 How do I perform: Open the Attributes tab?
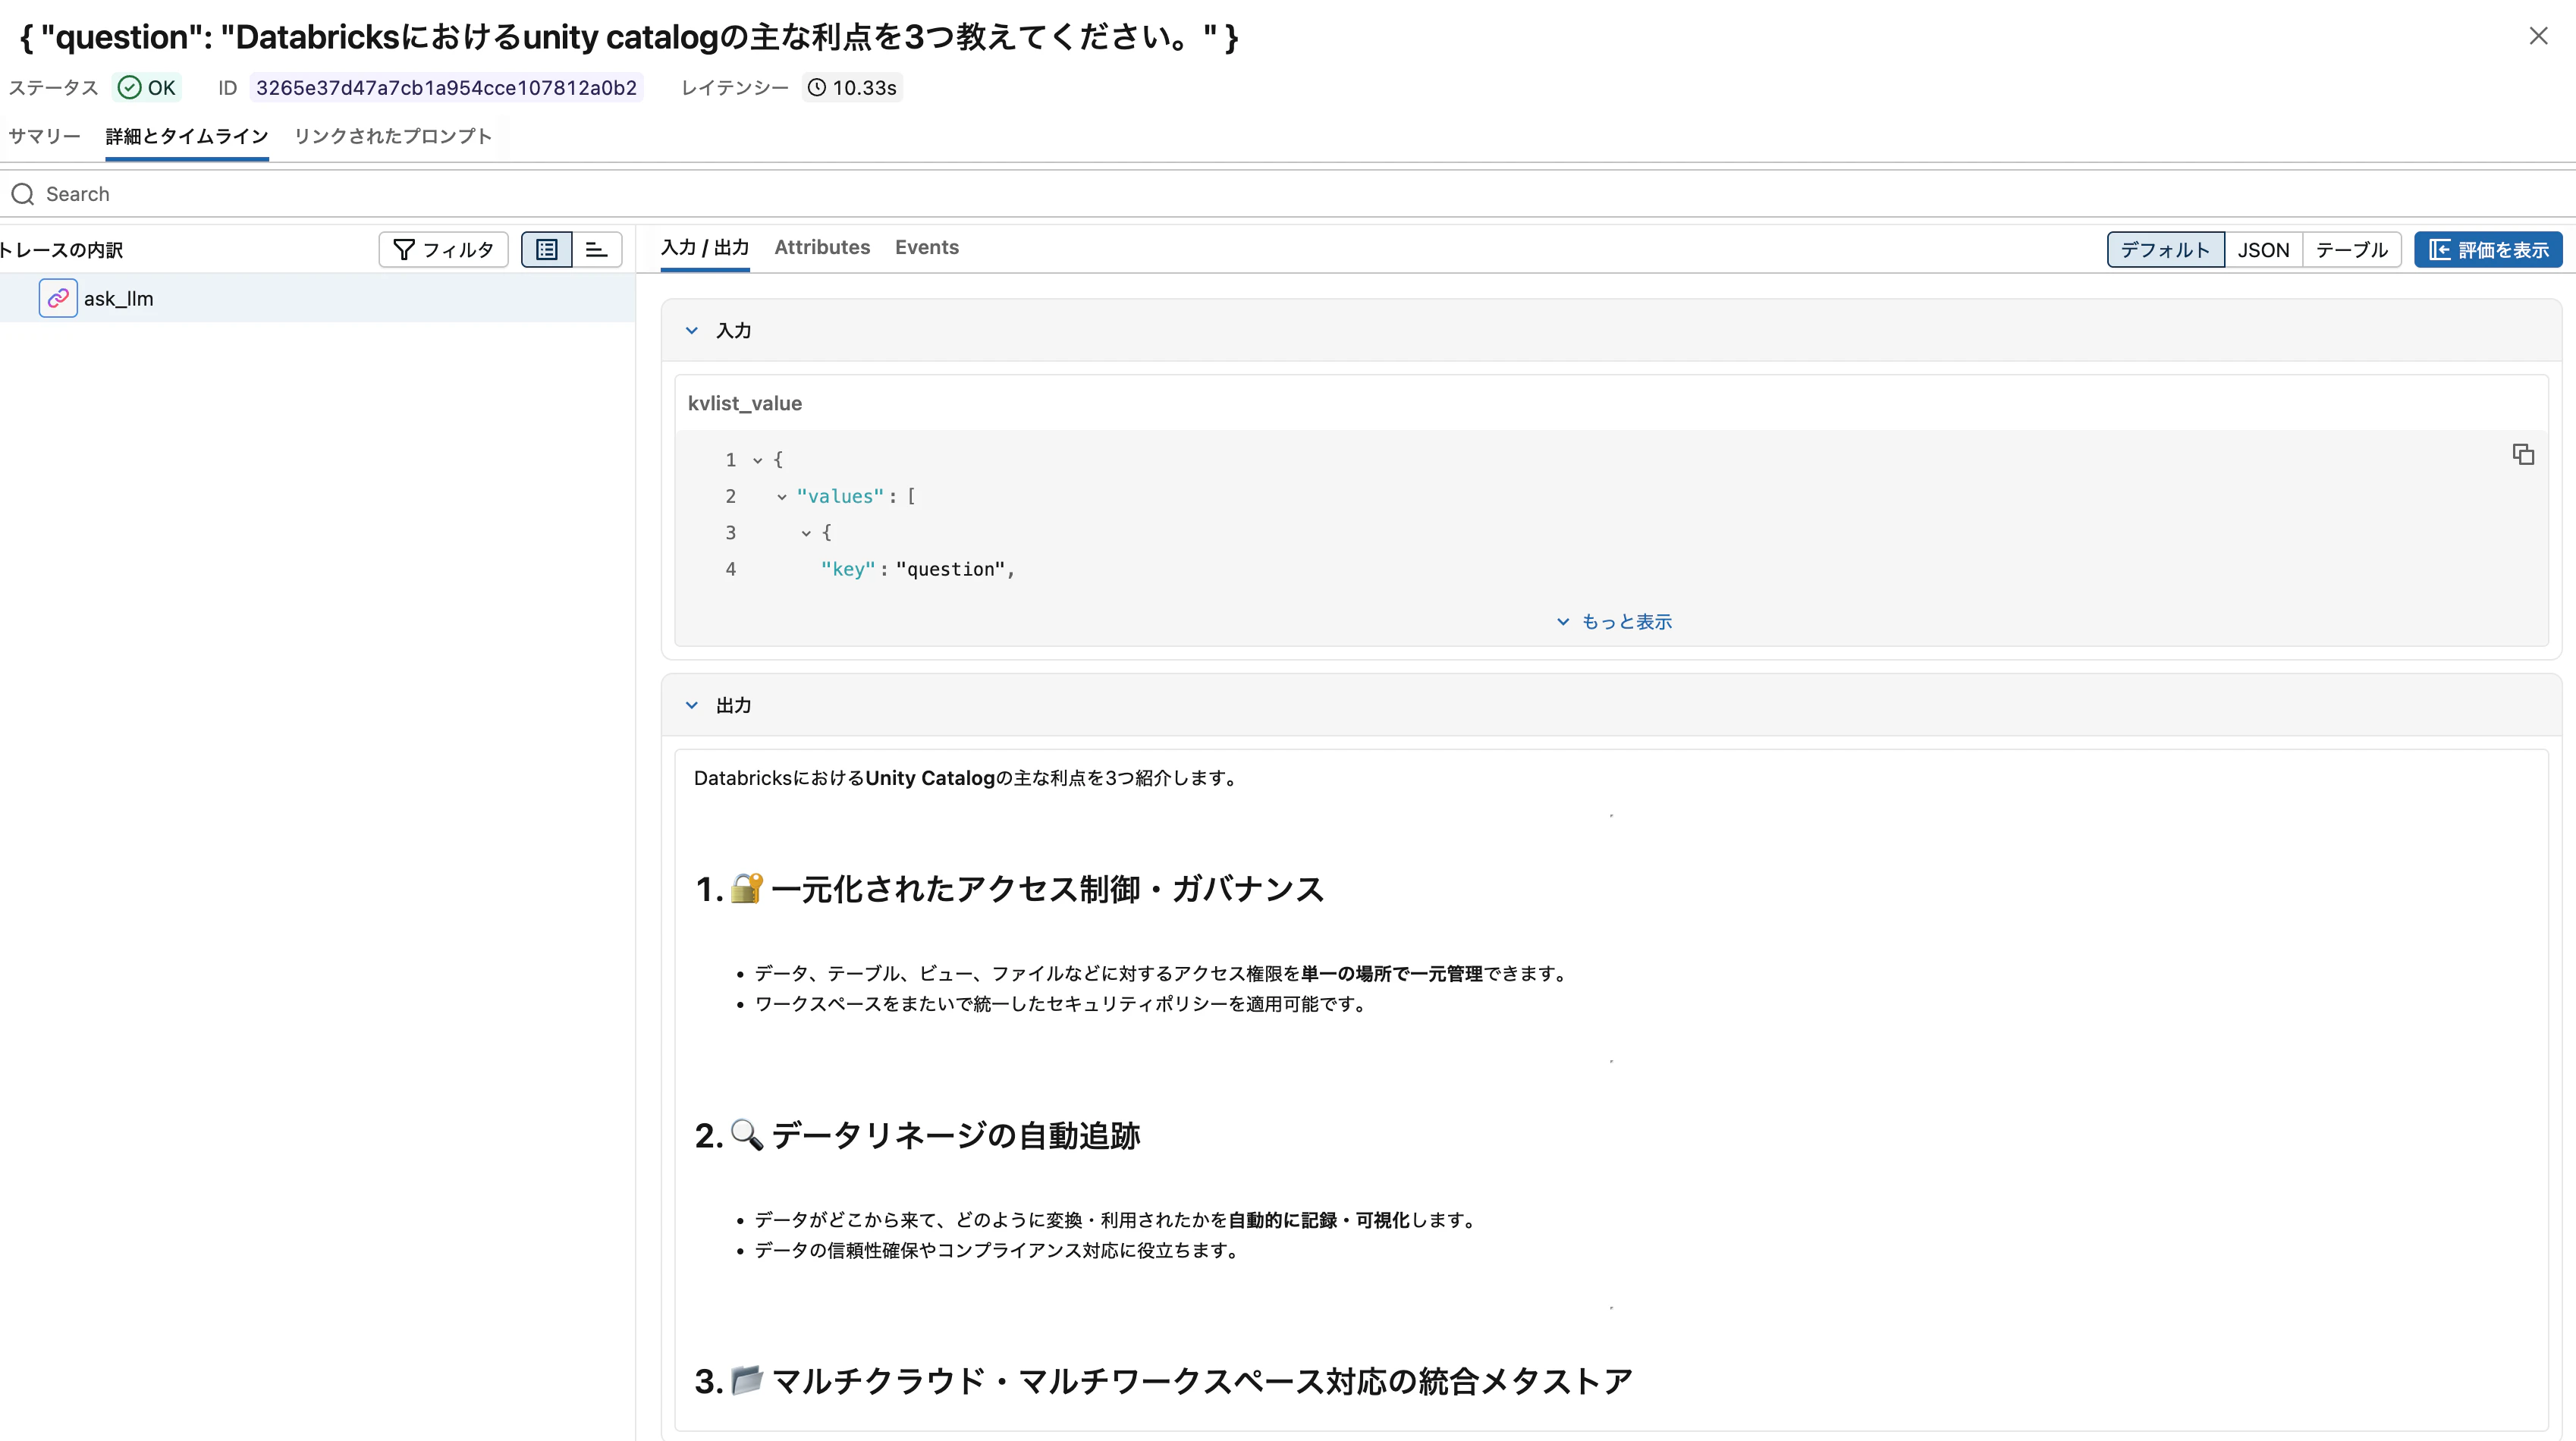[x=821, y=247]
